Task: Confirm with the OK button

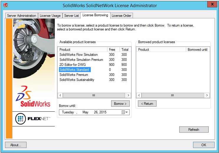Action: pyautogui.click(x=204, y=145)
